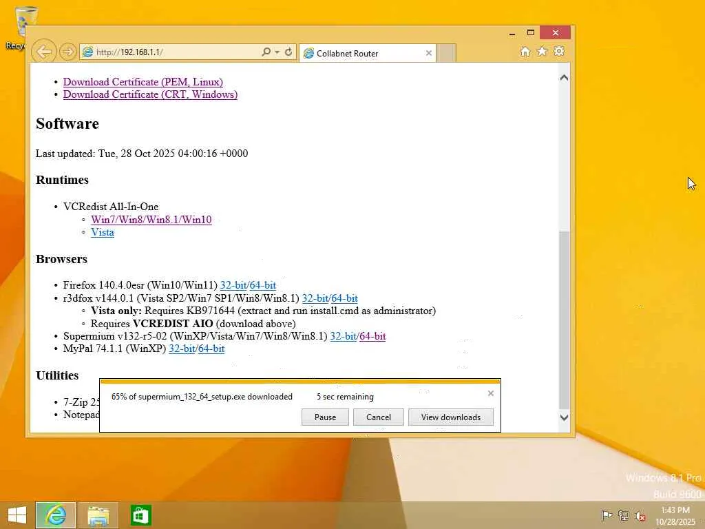
Task: Click the 'VCRedist All-In-One' list item
Action: pyautogui.click(x=111, y=207)
